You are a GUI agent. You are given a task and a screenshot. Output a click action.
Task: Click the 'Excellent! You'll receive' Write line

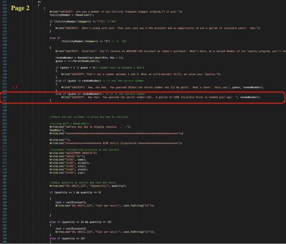click(170, 51)
